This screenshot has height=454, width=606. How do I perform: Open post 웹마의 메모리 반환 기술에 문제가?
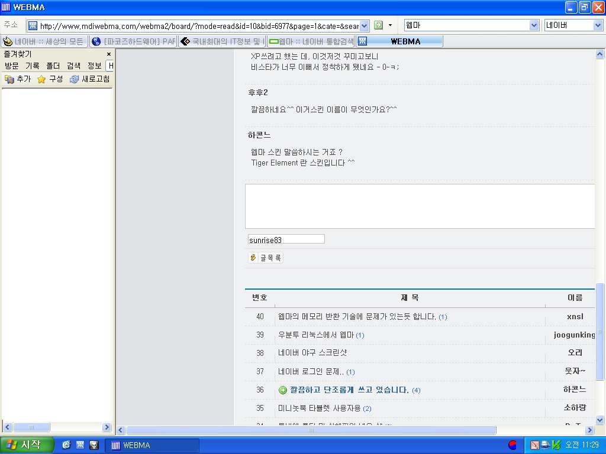[357, 317]
